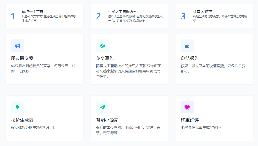Viewport: 258px width, 146px height.
Task: Click the step heading 生成人工智能内容
Action: click(x=122, y=12)
